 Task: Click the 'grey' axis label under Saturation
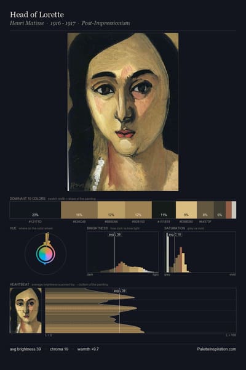(167, 274)
